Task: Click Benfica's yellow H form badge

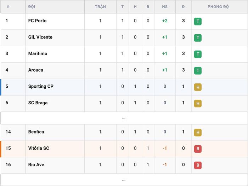Action: (198, 132)
